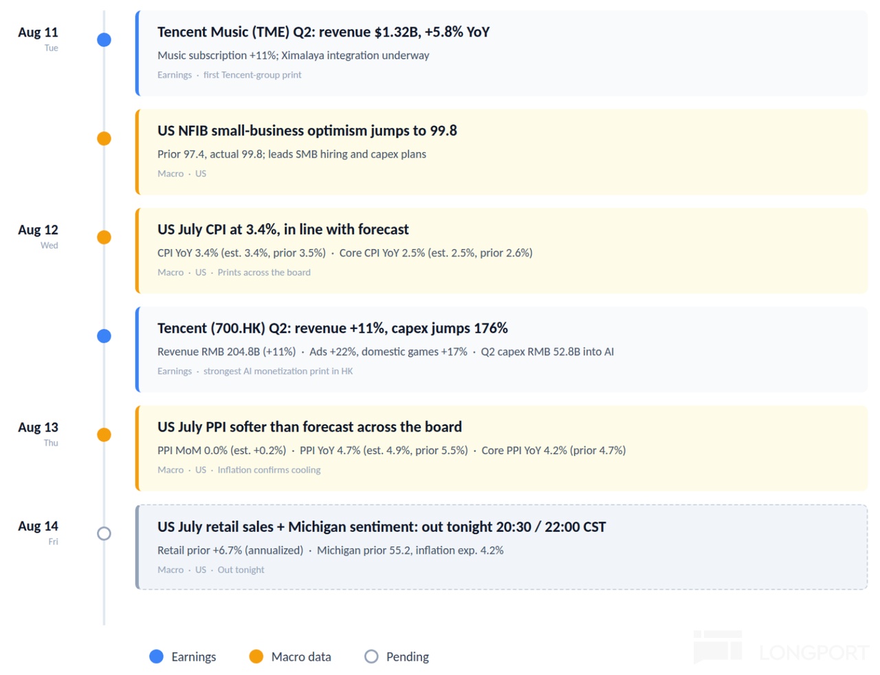Click the orange marker for US July PPI
The width and height of the screenshot is (880, 675).
(x=104, y=435)
